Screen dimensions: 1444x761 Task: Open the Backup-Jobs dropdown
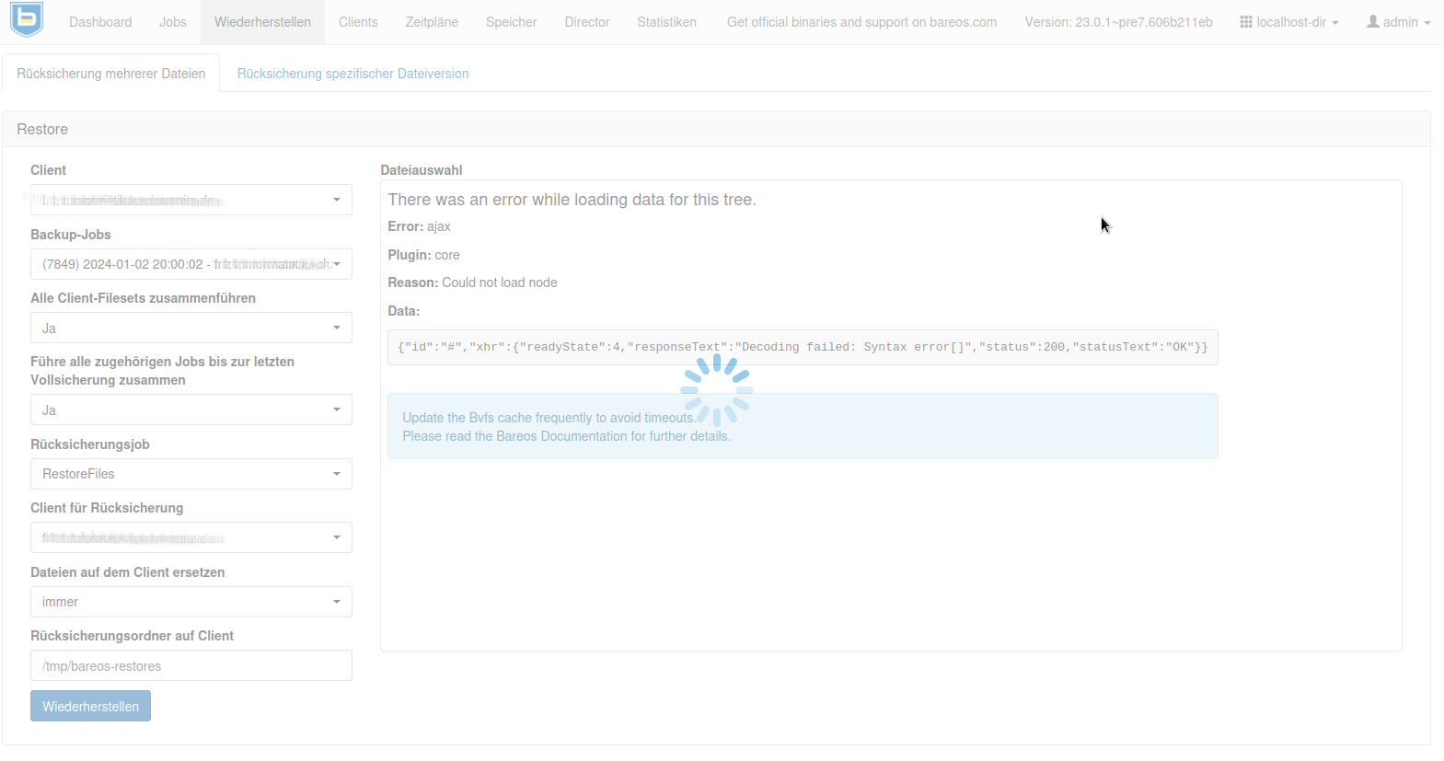click(x=191, y=264)
